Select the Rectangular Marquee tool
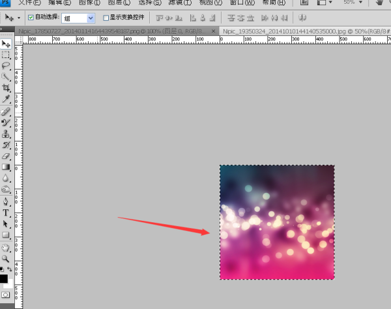This screenshot has height=309, width=391. [x=6, y=55]
